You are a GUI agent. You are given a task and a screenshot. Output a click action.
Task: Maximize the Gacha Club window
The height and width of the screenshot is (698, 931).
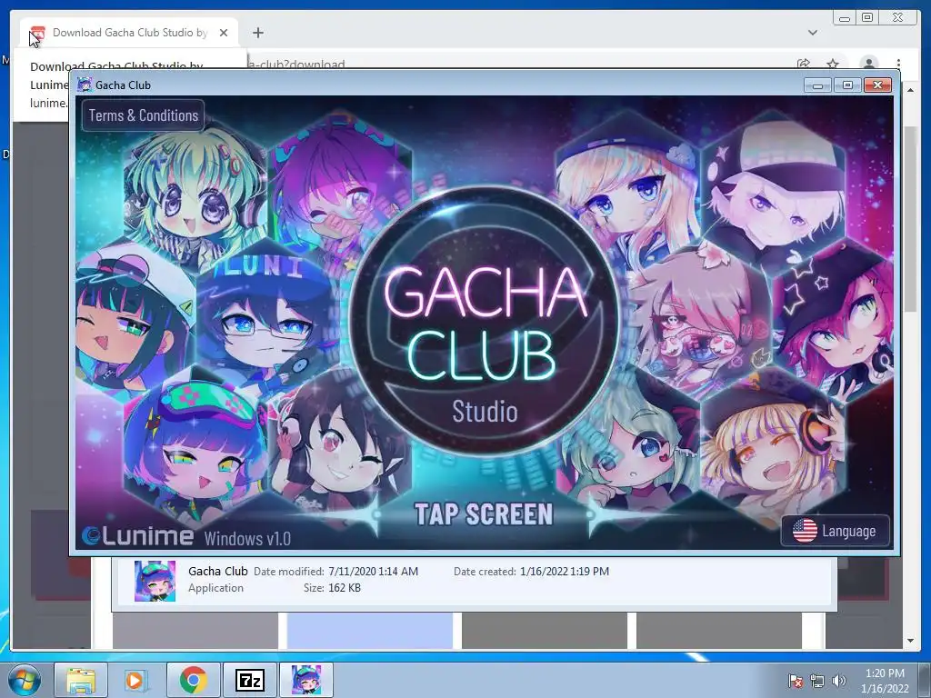coord(847,85)
